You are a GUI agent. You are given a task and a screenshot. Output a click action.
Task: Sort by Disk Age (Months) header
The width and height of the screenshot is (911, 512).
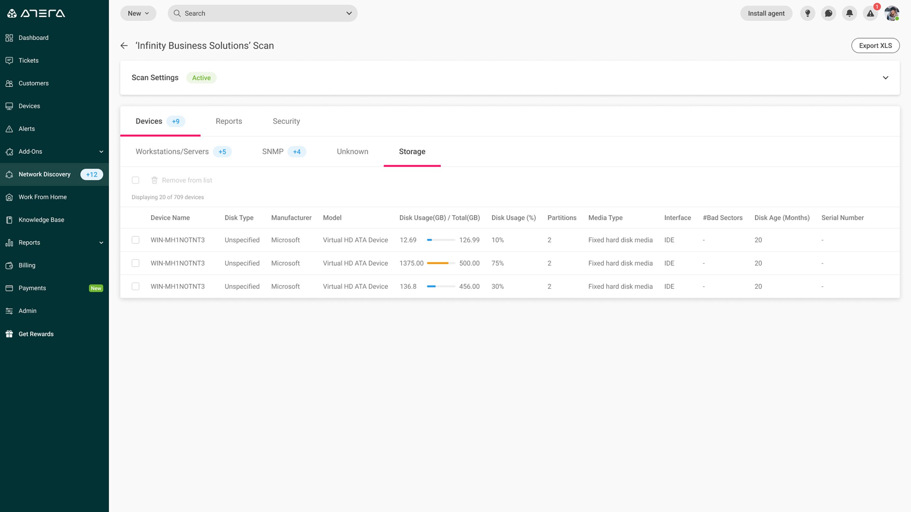click(x=782, y=218)
